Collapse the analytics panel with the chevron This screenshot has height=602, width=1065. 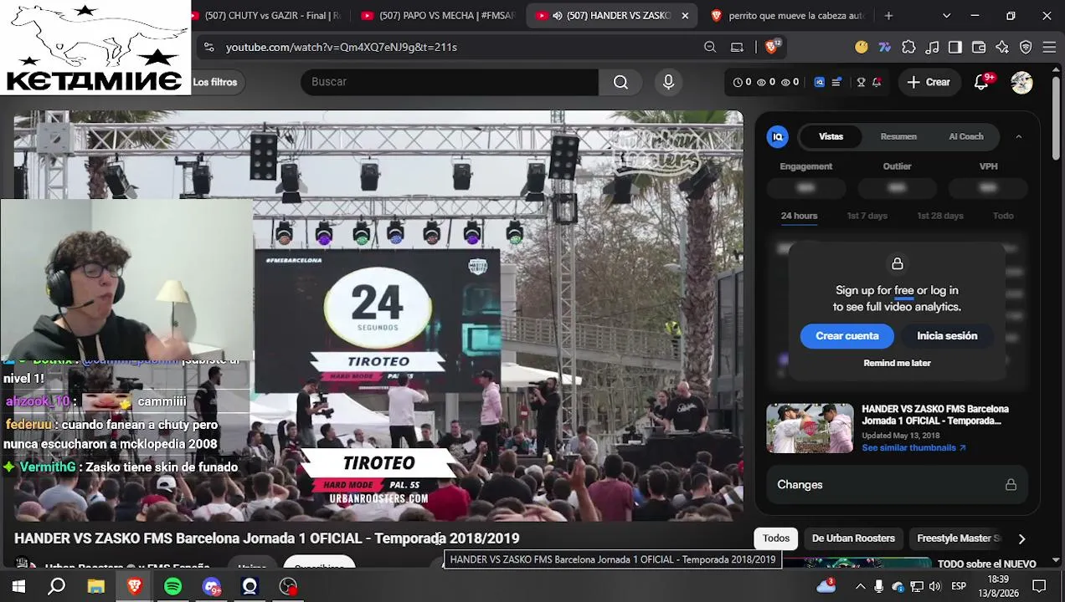coord(1018,136)
